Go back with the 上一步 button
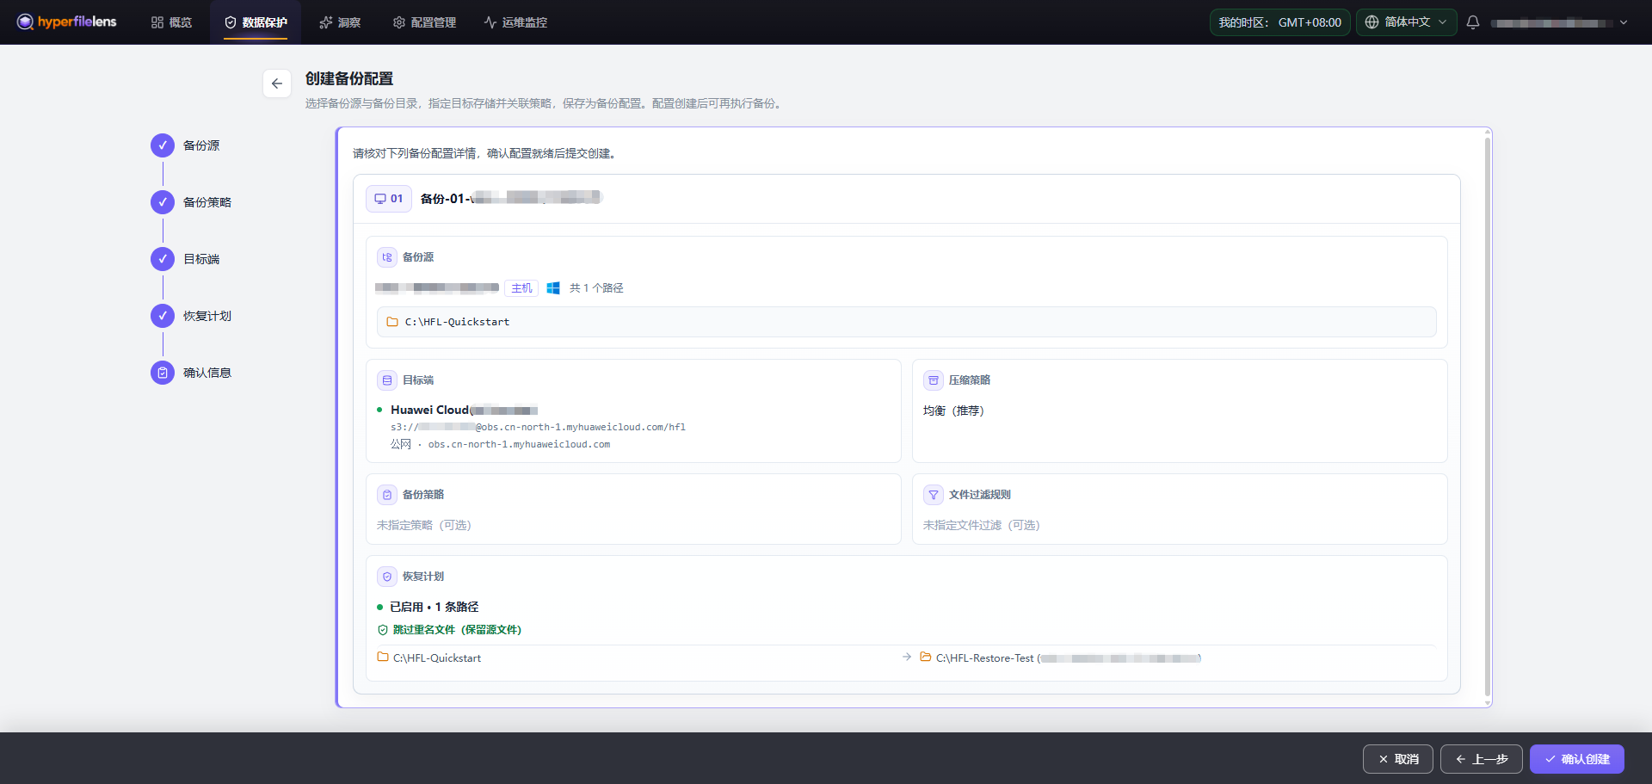The width and height of the screenshot is (1652, 784). 1482,759
